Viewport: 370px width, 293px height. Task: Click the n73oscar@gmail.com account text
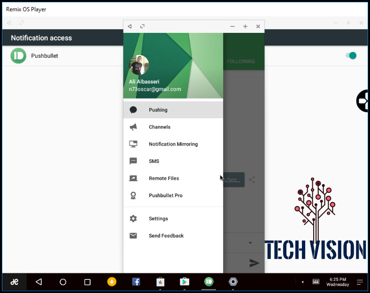coord(155,89)
